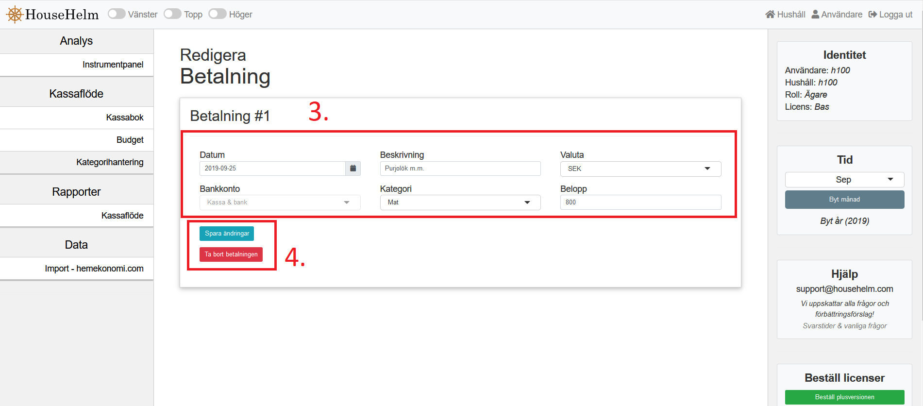Open the calendar date picker icon
Screen dimensions: 923x406
[x=353, y=169]
